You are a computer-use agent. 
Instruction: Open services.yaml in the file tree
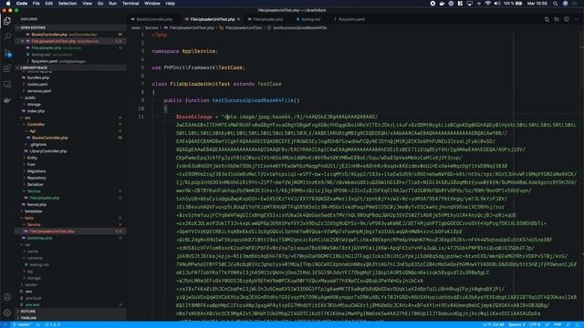38,91
